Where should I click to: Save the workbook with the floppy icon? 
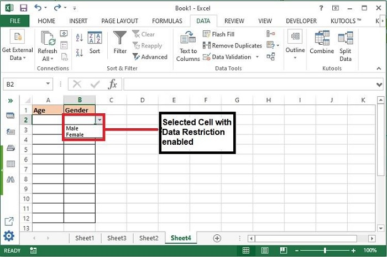[x=23, y=8]
